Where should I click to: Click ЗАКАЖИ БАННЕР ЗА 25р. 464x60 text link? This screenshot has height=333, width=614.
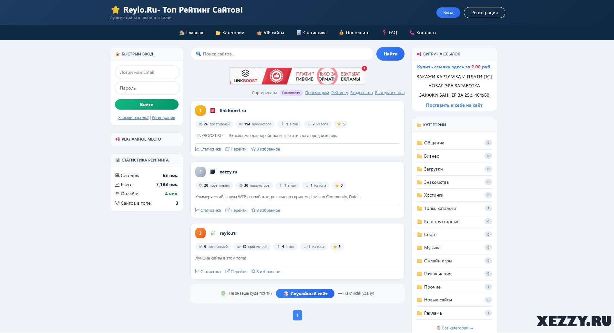(x=454, y=95)
